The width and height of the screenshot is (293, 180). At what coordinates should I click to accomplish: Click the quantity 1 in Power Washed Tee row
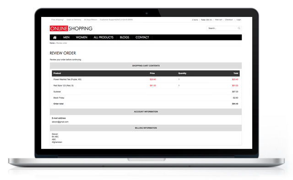coord(179,79)
